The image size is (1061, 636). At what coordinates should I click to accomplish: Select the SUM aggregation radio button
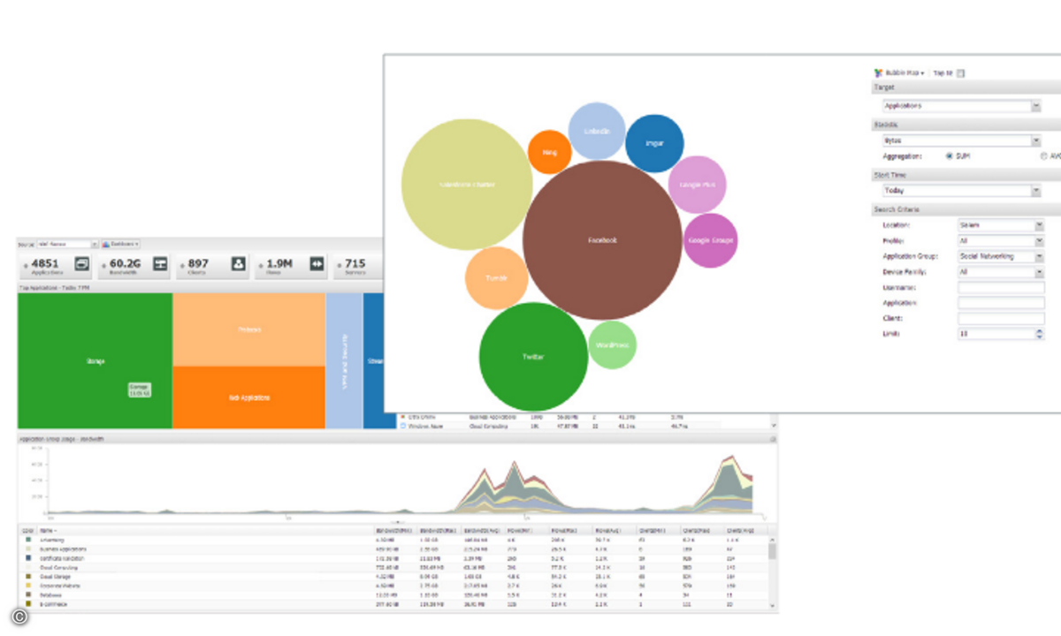[x=950, y=155]
